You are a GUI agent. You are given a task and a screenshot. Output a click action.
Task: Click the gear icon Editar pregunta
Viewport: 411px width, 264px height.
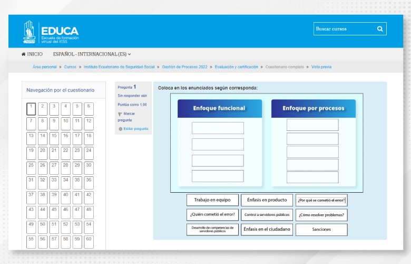120,129
